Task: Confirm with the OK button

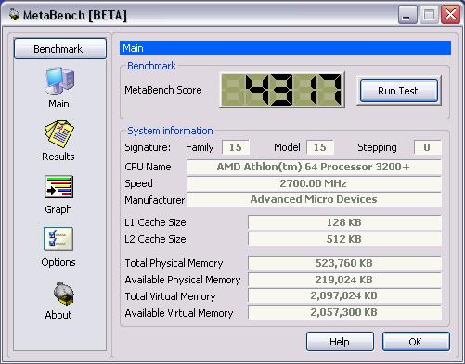Action: pos(416,342)
